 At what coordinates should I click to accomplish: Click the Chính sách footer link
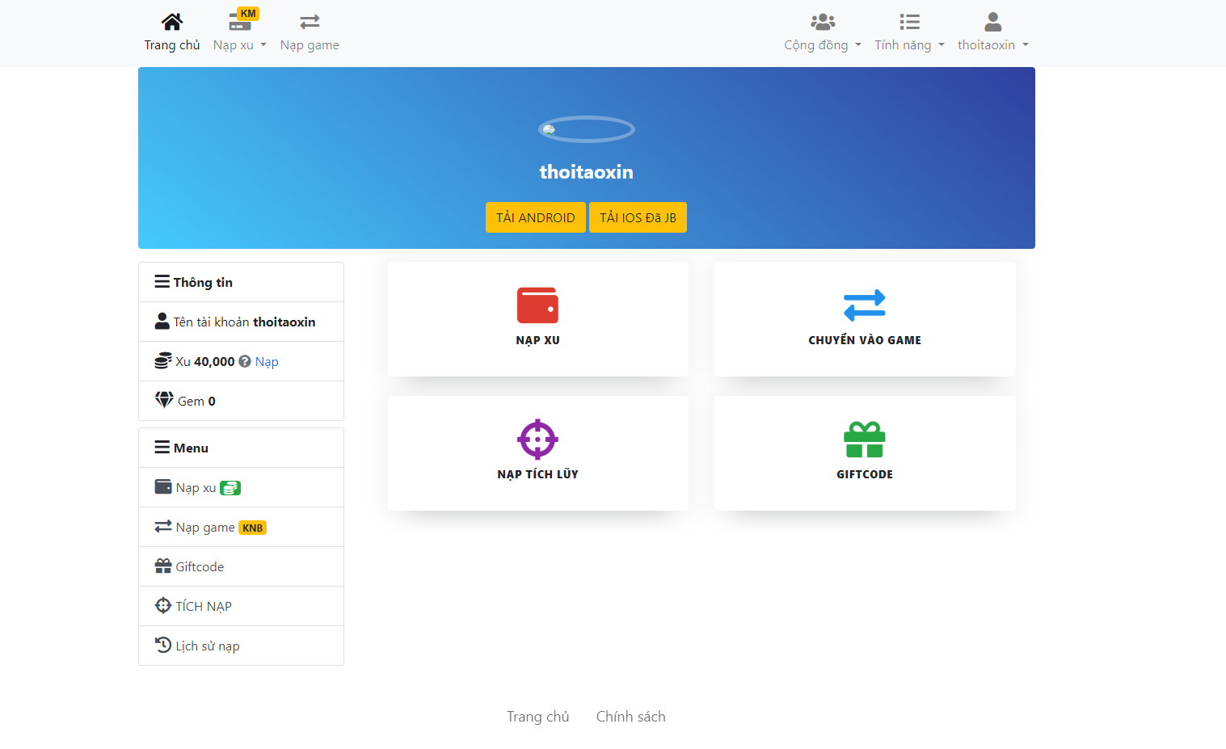(x=631, y=717)
